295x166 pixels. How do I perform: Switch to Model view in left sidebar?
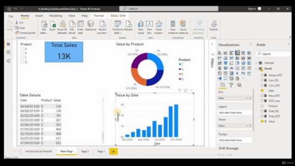click(8, 61)
